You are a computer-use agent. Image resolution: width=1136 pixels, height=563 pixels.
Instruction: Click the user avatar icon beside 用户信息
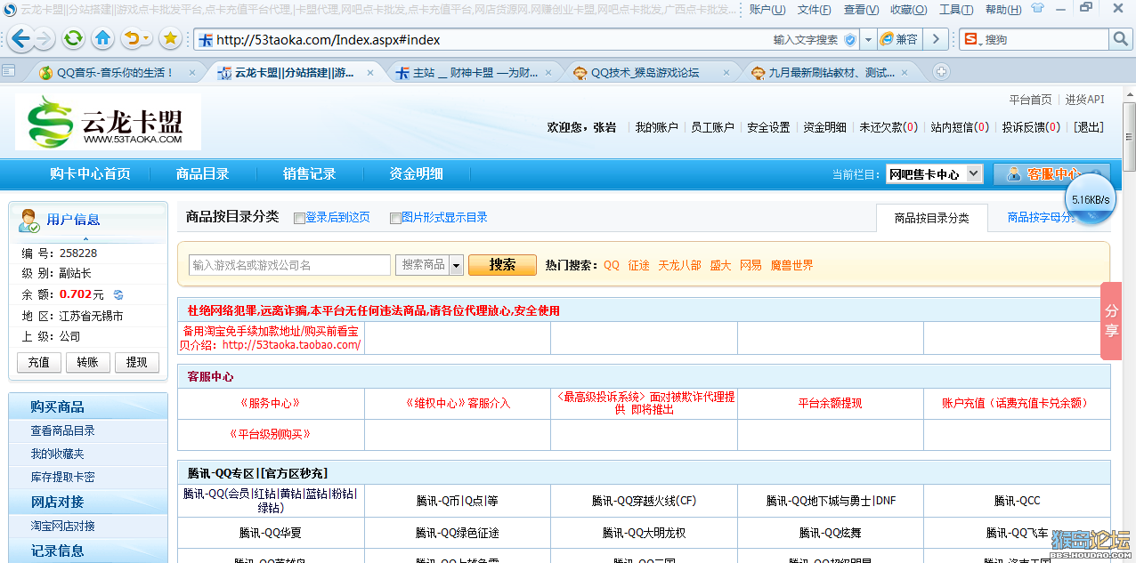coord(29,221)
